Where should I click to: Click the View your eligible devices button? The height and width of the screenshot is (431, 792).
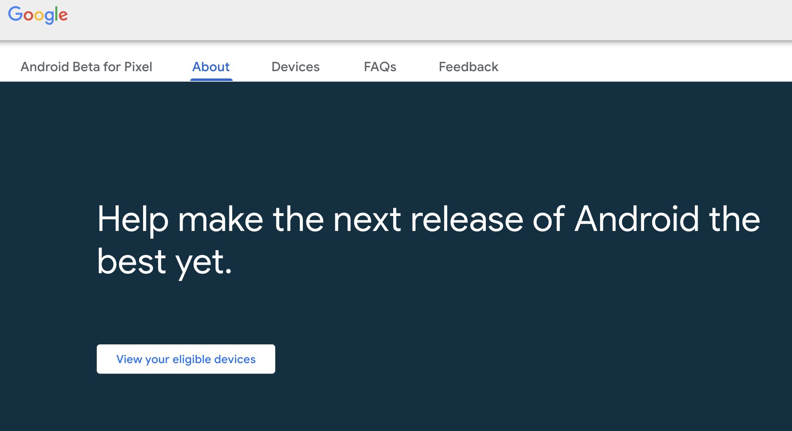tap(186, 359)
